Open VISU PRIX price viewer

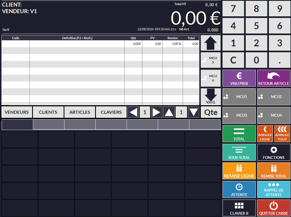[x=239, y=78]
